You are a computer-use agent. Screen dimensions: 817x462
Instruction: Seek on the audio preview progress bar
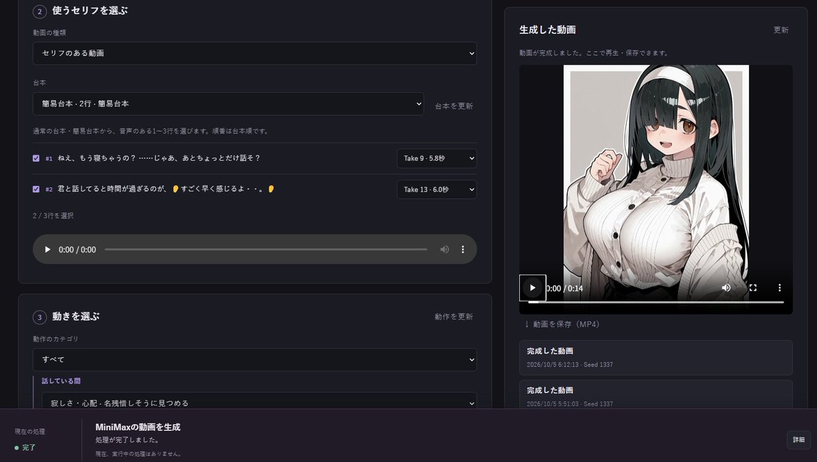266,249
